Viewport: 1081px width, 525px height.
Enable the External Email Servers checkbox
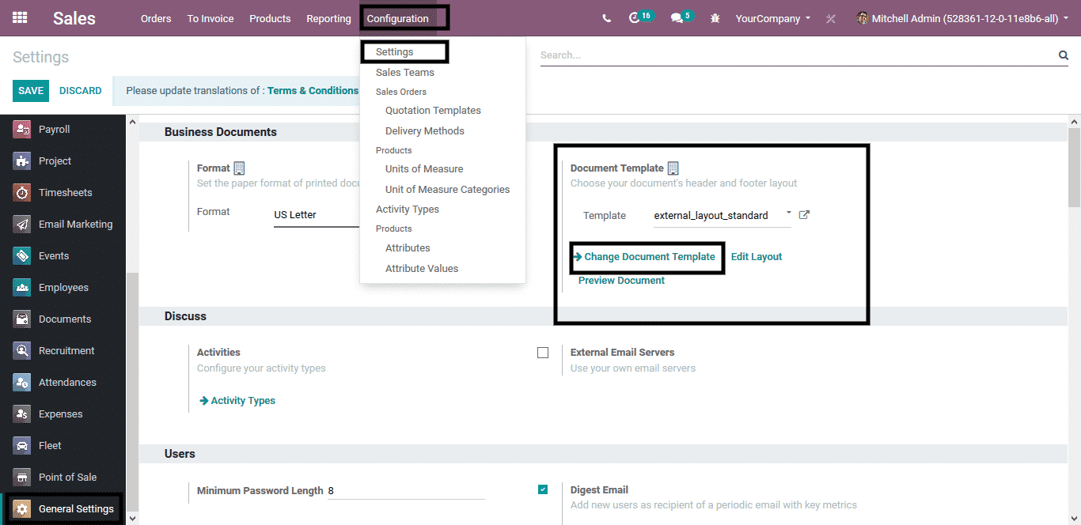point(543,353)
